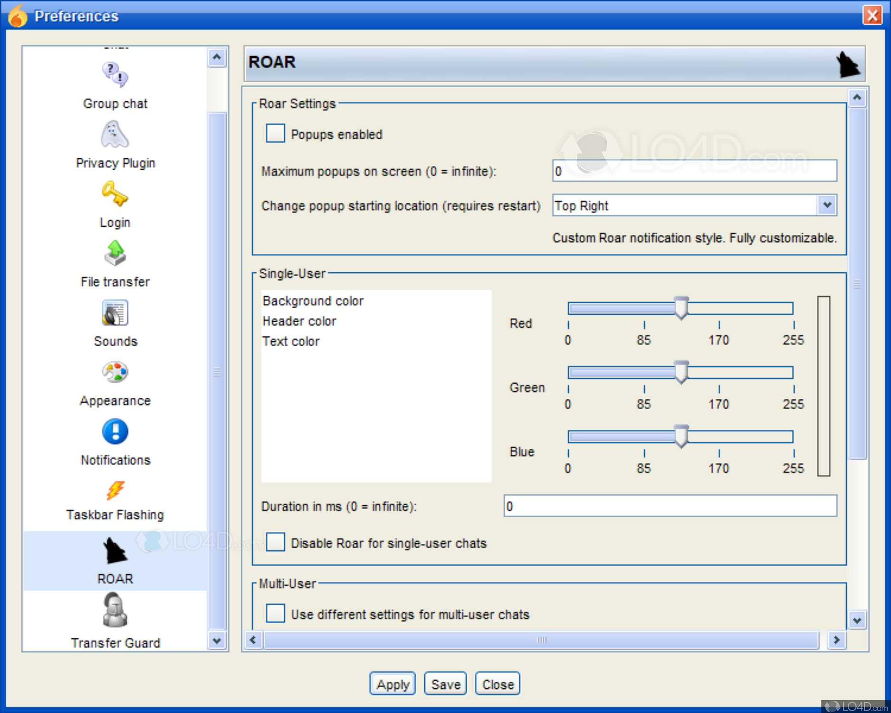Viewport: 891px width, 713px height.
Task: Click the Apply button
Action: click(393, 684)
